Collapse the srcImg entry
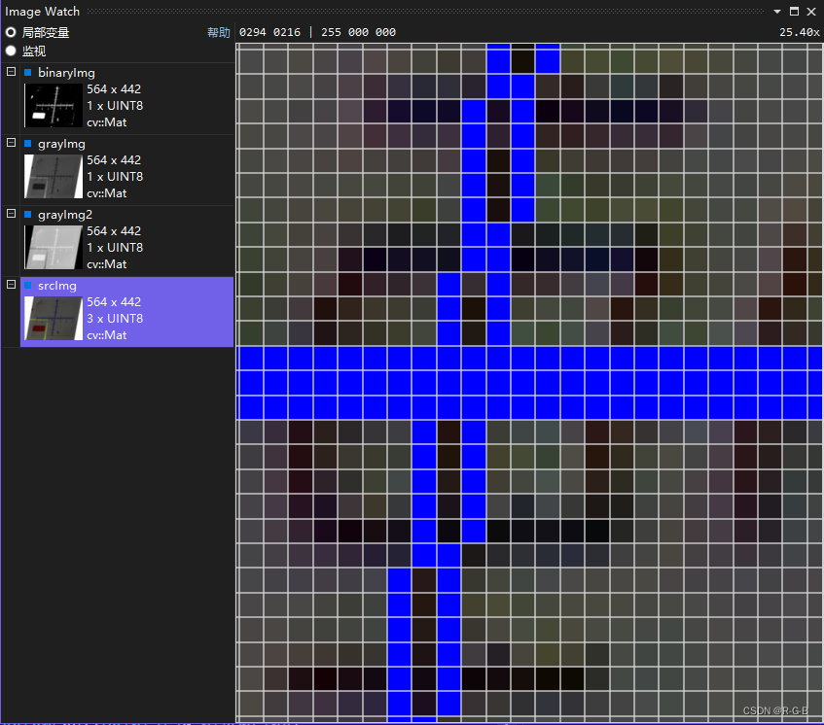824x725 pixels. (x=11, y=284)
